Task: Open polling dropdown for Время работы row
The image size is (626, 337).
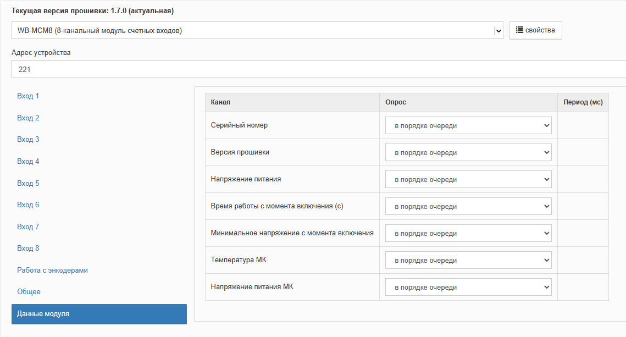Action: pyautogui.click(x=468, y=207)
